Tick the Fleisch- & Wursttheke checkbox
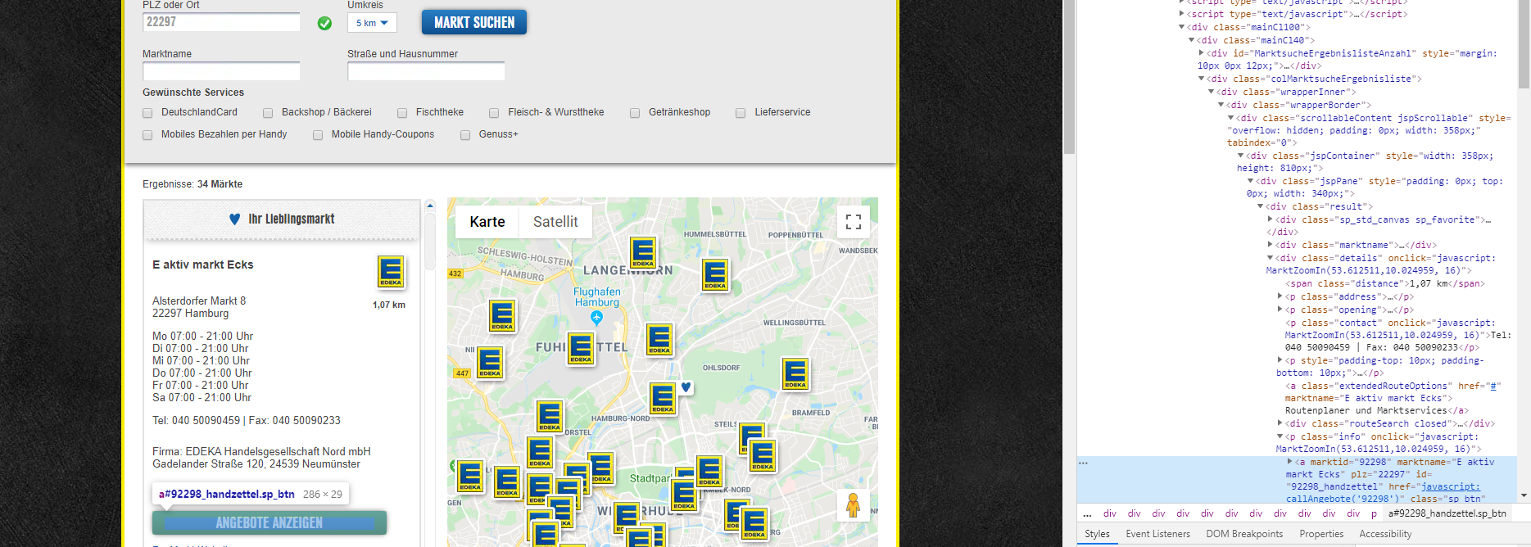1531x547 pixels. 494,113
